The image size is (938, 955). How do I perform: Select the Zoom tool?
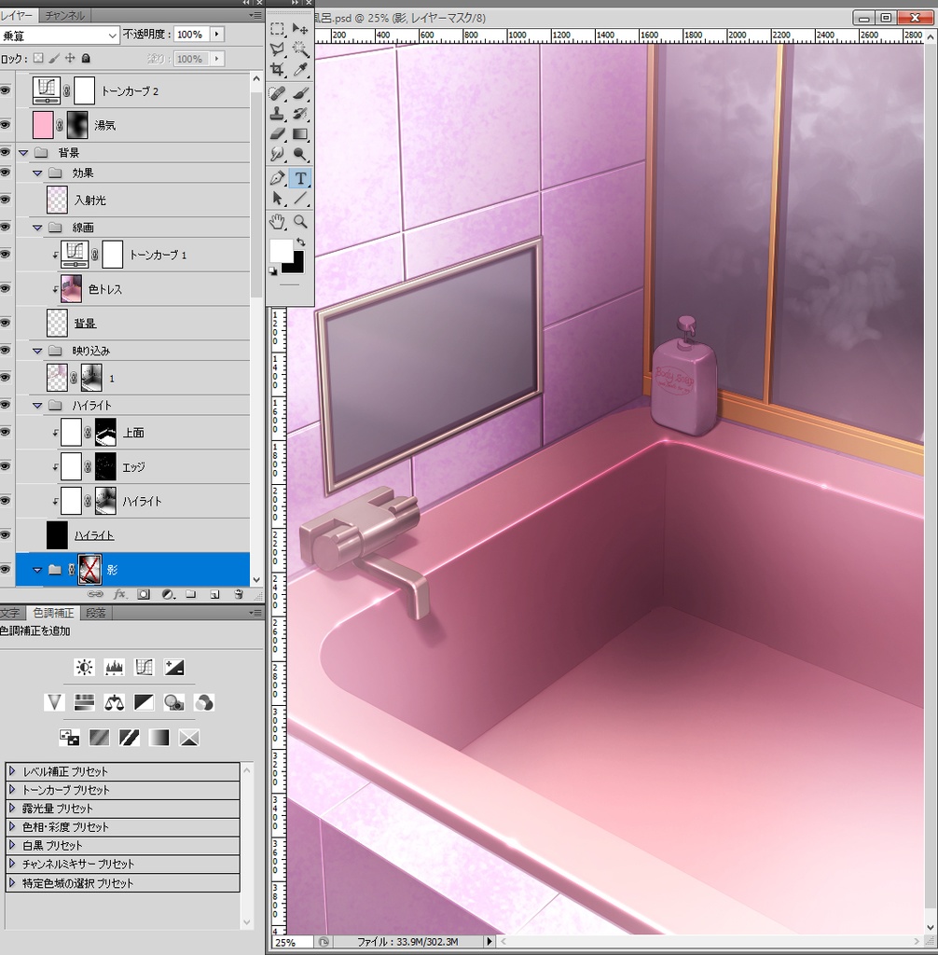click(302, 221)
